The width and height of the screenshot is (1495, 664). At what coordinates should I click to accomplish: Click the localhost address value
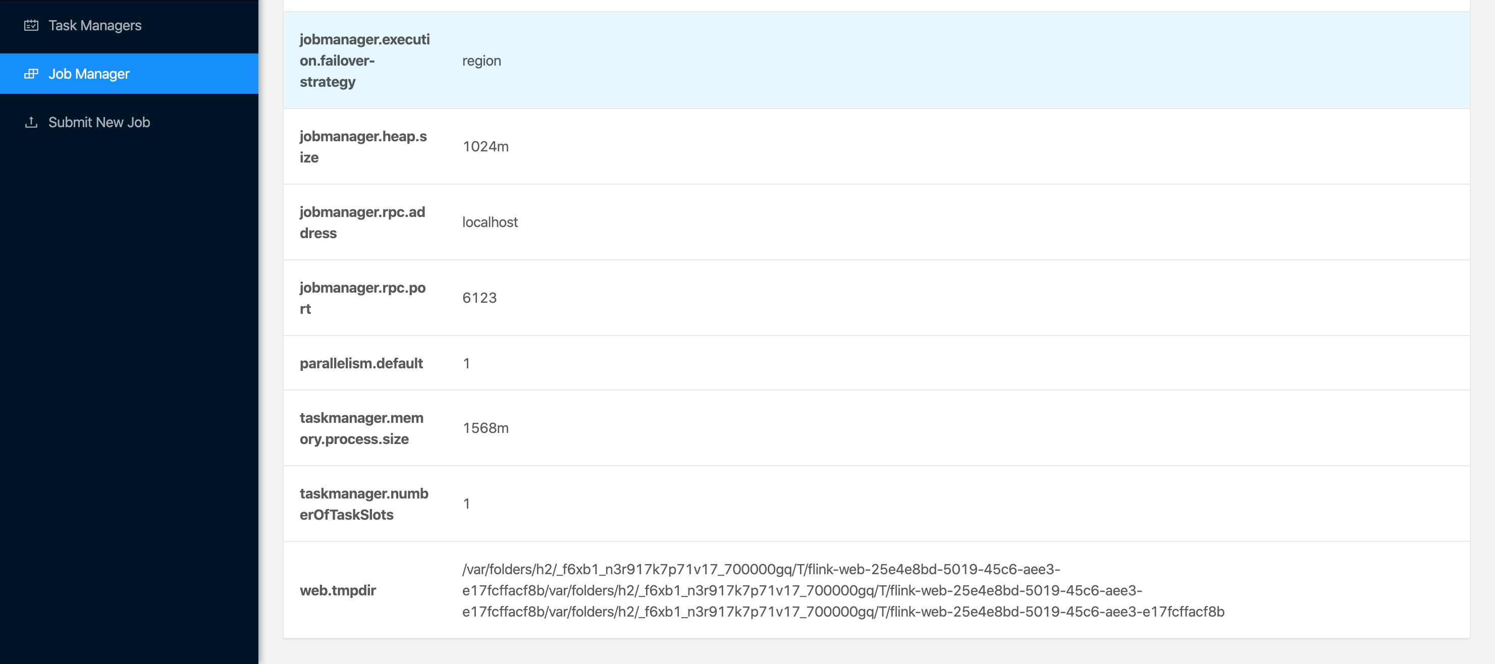click(x=489, y=222)
